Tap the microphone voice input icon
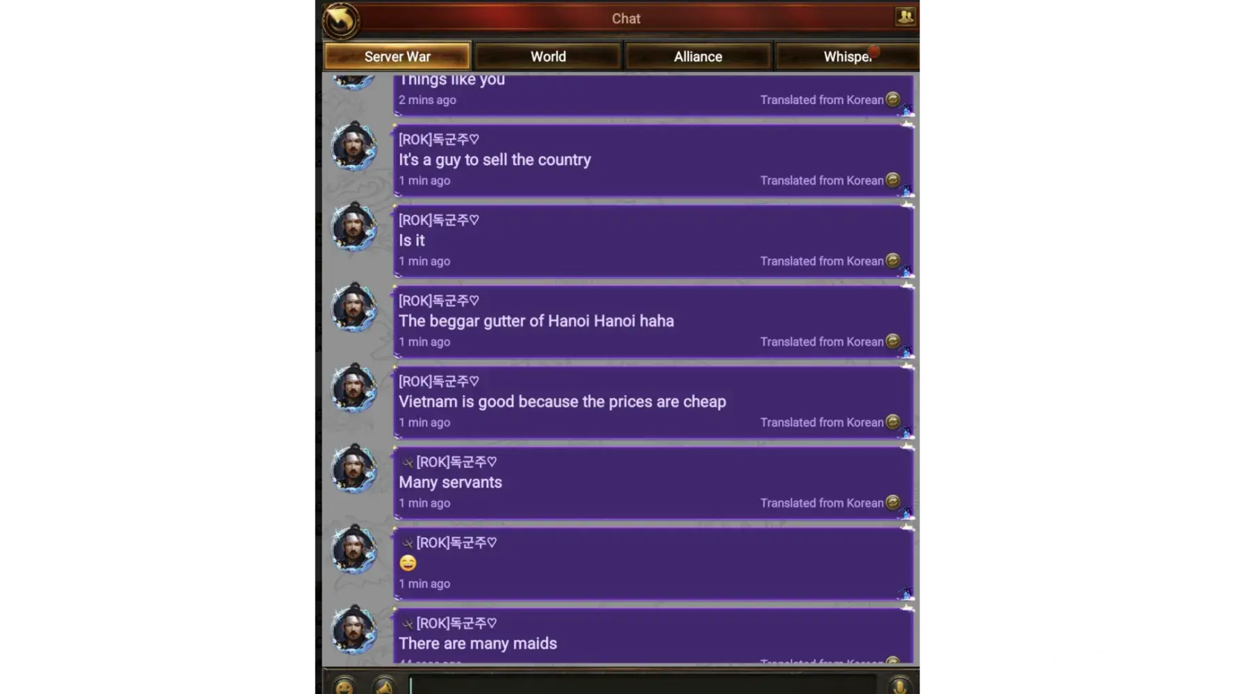 pos(900,686)
